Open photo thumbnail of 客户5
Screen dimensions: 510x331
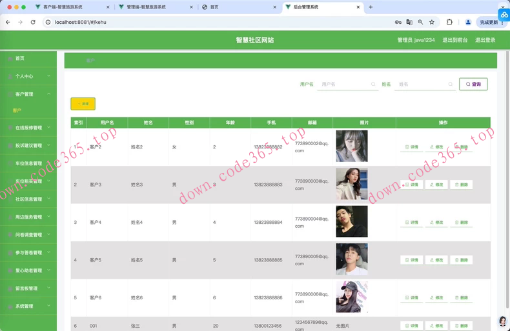tap(352, 259)
